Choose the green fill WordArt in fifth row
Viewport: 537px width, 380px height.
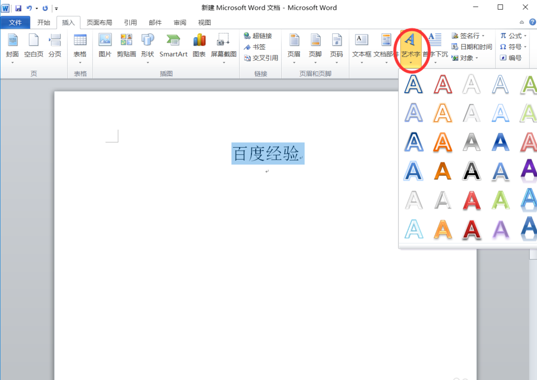[500, 200]
